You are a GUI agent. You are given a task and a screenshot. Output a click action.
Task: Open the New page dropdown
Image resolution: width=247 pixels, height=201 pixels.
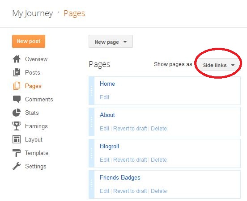[111, 42]
